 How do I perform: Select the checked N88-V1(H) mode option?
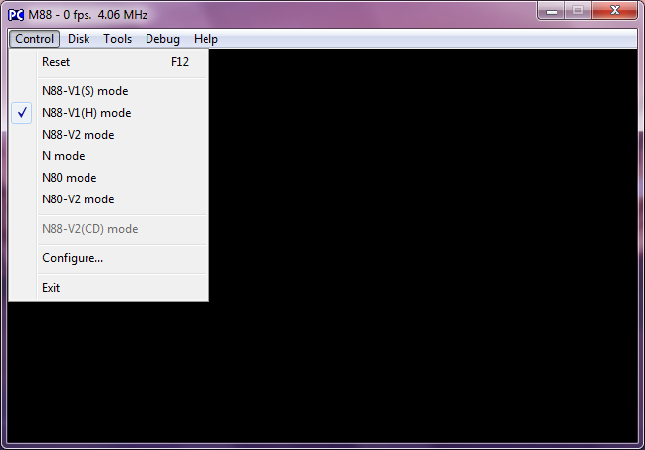tap(87, 113)
